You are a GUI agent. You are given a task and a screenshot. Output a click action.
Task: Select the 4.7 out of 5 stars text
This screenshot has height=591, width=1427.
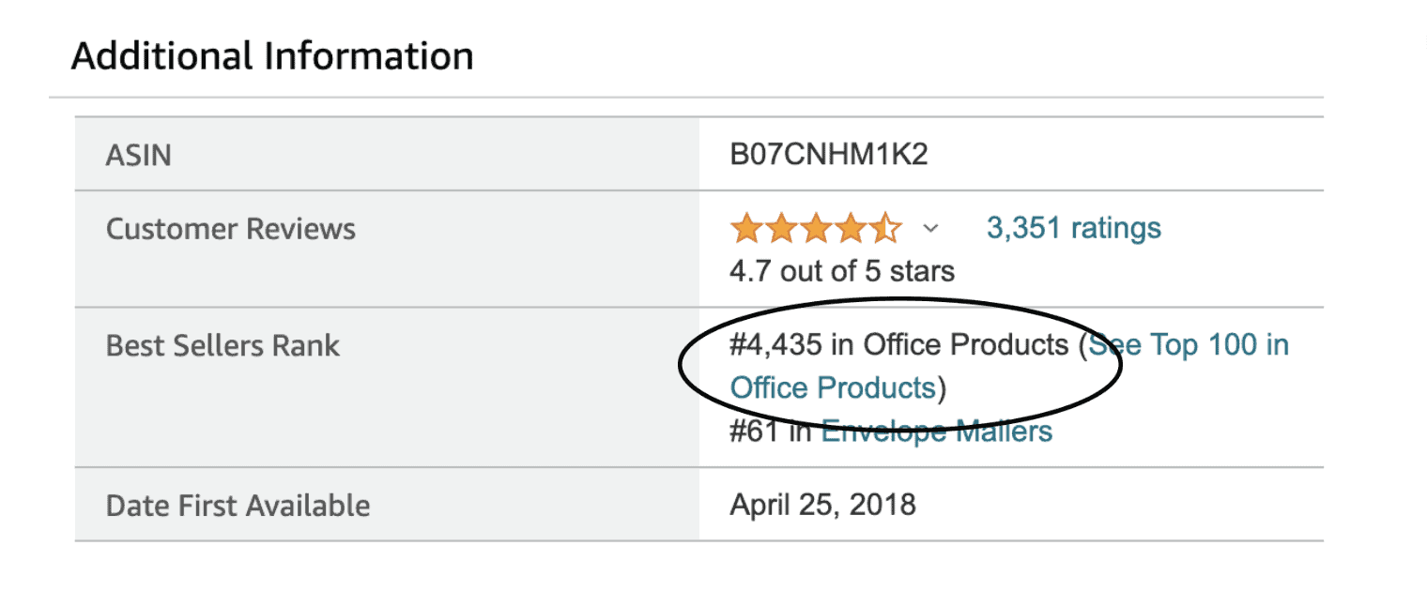tap(841, 271)
